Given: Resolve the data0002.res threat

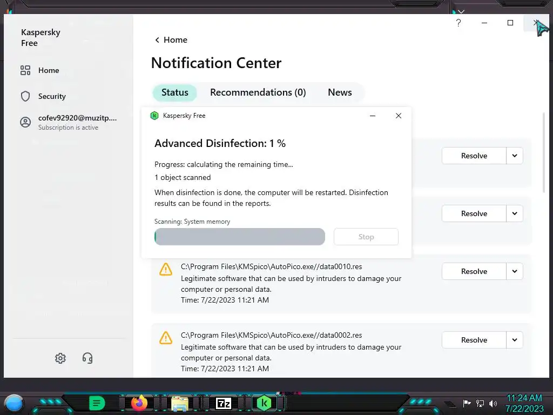Looking at the screenshot, I should pos(474,340).
